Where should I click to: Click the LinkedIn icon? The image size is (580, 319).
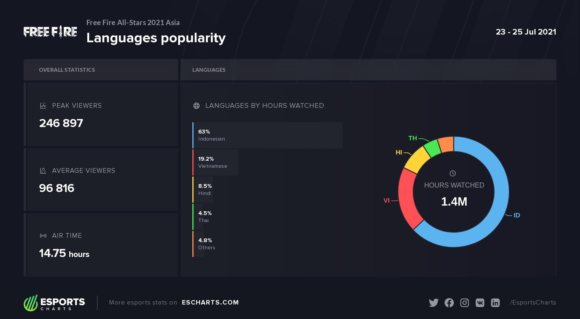pos(495,303)
